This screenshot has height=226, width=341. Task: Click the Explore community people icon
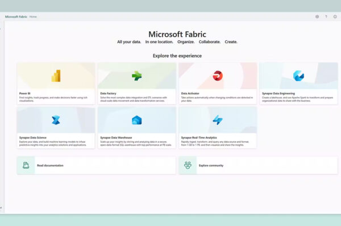coord(188,165)
